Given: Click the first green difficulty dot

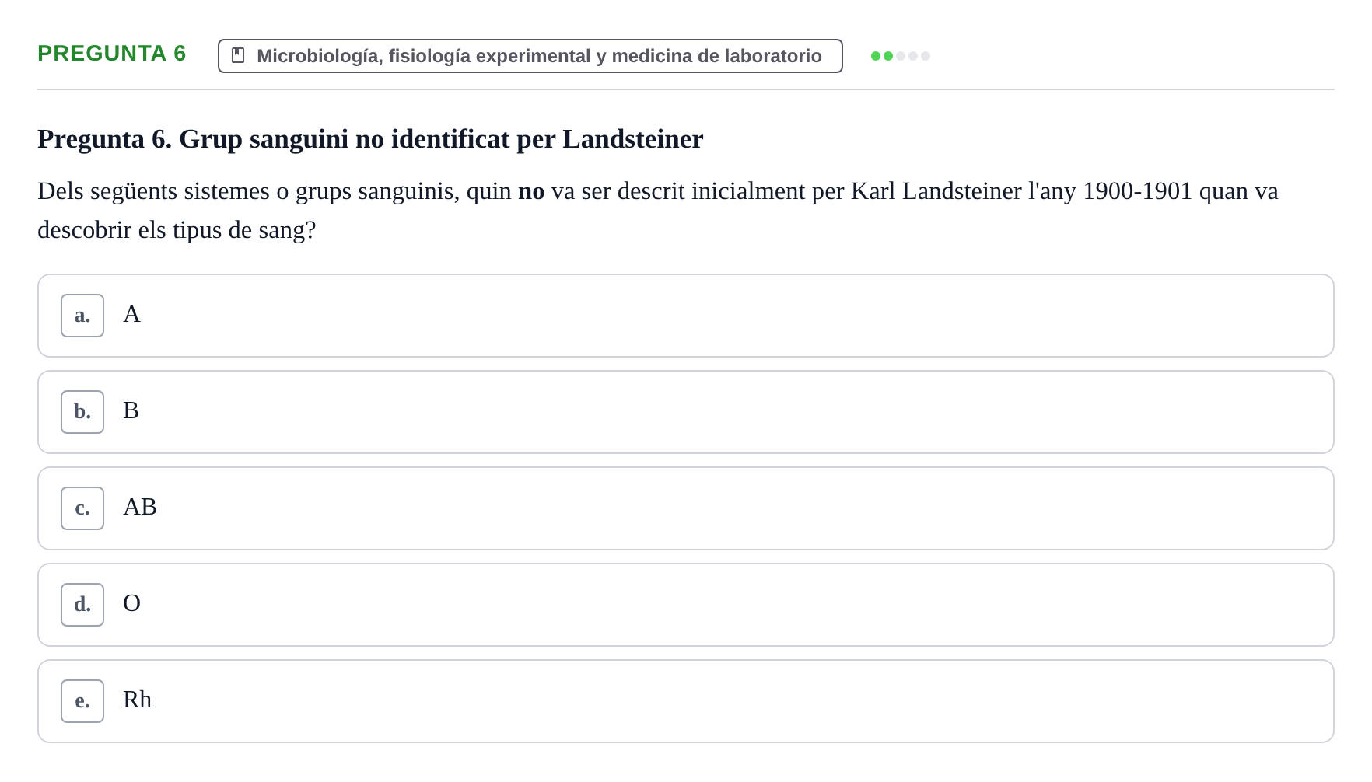Looking at the screenshot, I should [x=876, y=56].
